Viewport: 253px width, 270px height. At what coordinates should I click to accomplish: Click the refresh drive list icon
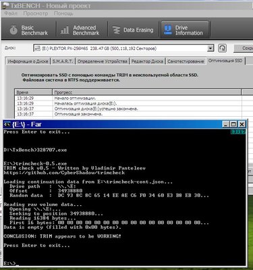222,48
